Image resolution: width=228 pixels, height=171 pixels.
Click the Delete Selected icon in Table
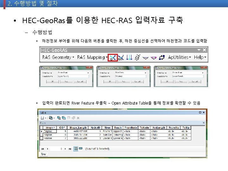coord(78,118)
